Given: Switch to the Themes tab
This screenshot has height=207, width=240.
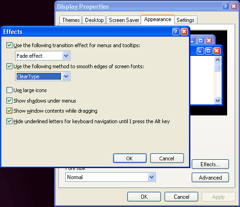Looking at the screenshot, I should (71, 20).
